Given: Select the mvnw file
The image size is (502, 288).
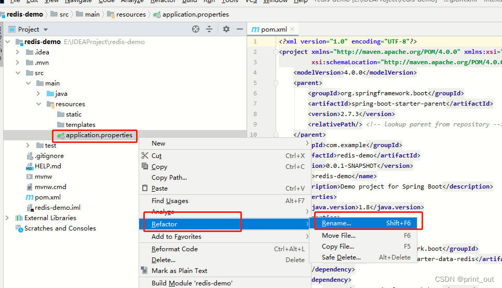Looking at the screenshot, I should [43, 177].
